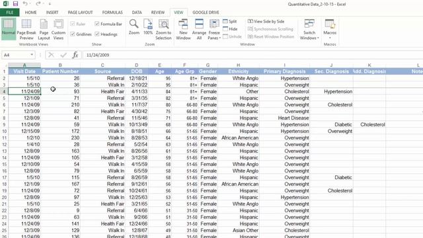Redo the last action

pos(38,4)
